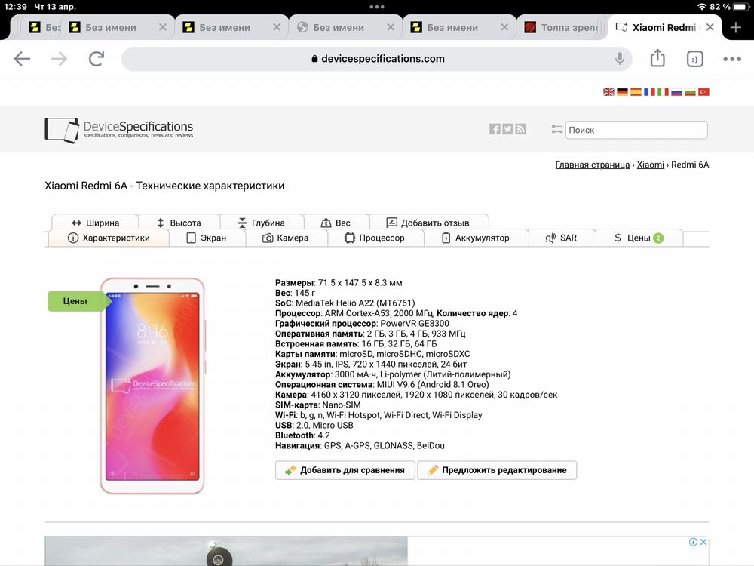Select the Ширина tab
Screen dimensions: 754x566
[x=95, y=223]
